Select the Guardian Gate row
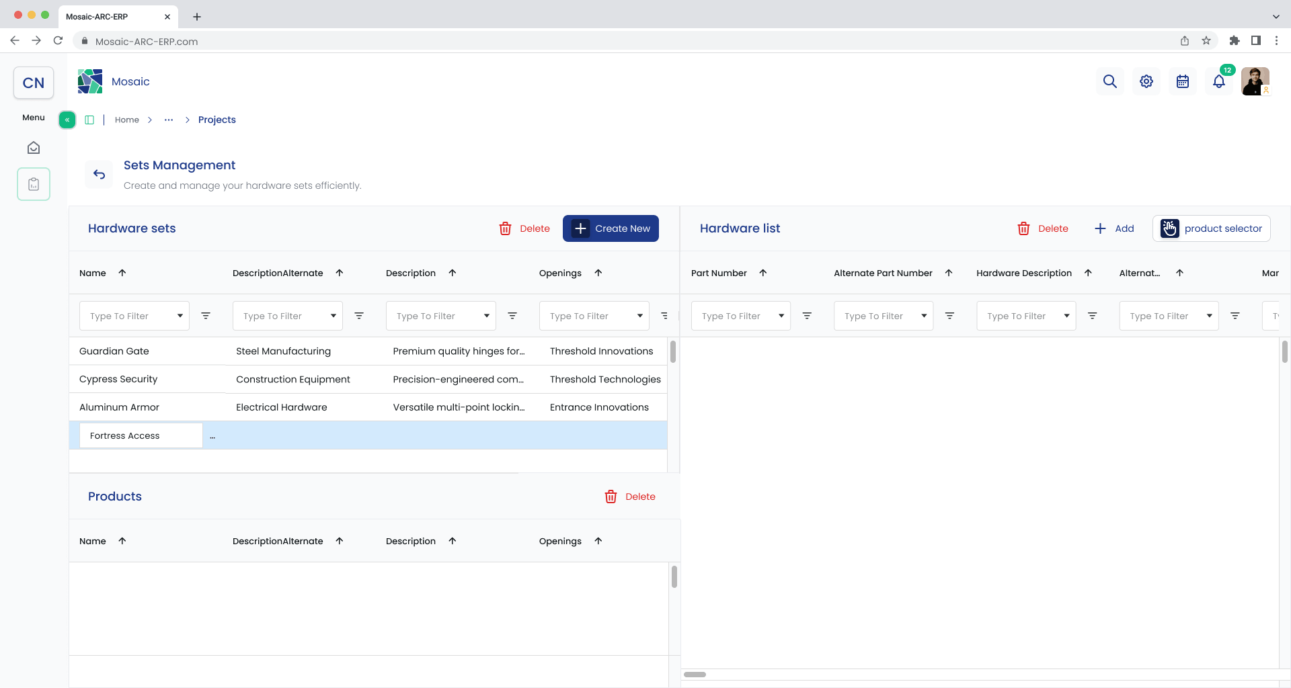The height and width of the screenshot is (688, 1291). click(368, 351)
